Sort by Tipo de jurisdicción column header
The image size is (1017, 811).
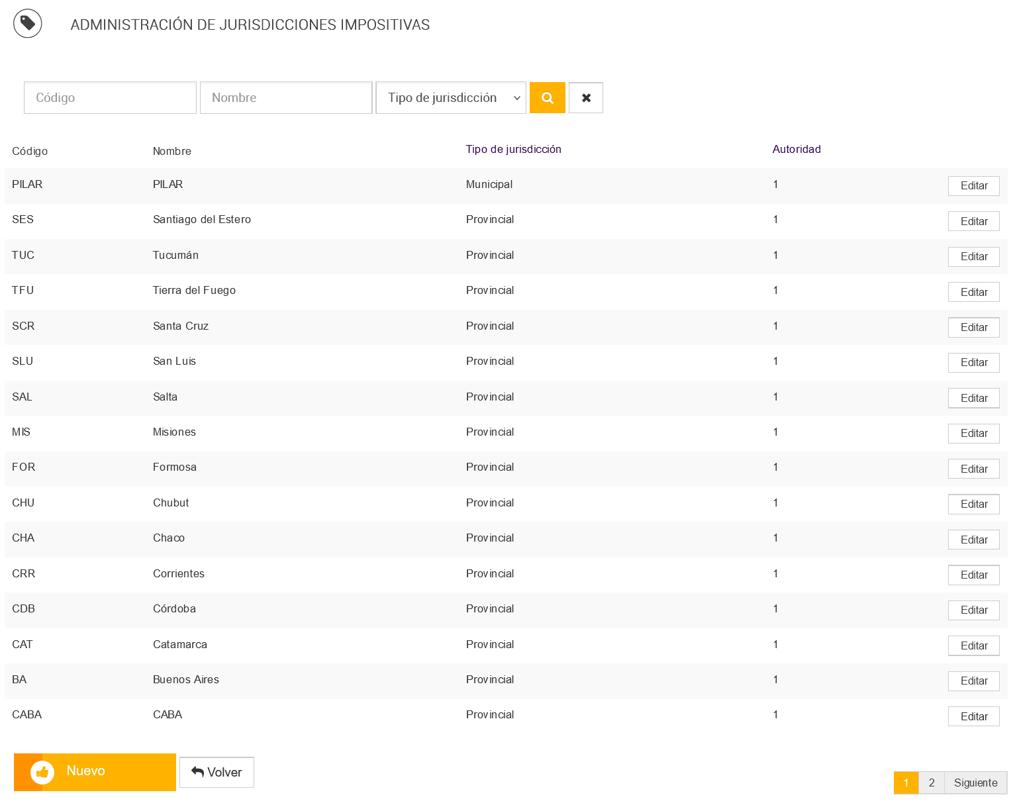[513, 150]
